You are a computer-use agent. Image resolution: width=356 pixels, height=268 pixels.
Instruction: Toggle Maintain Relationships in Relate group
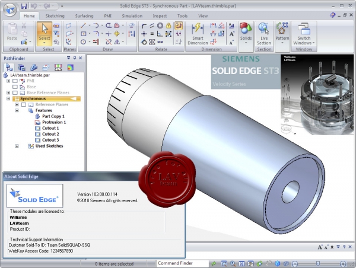tap(179, 25)
